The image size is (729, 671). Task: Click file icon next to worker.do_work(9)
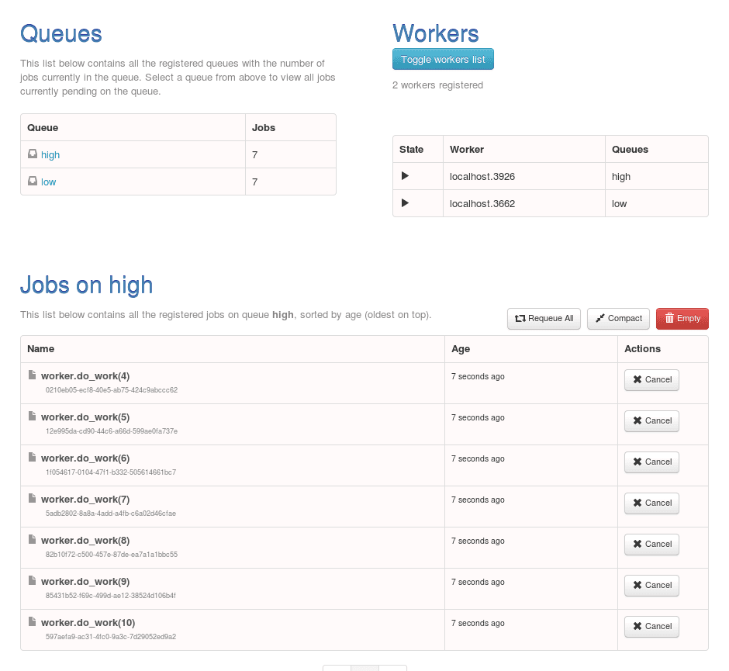tap(32, 580)
